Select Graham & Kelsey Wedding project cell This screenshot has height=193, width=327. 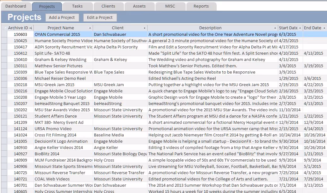coord(63,59)
